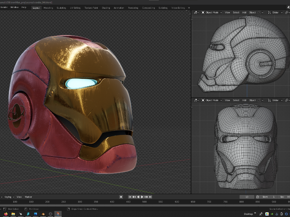Open Add menu in upper wireframe viewport
This screenshot has height=217, width=290.
244,13
